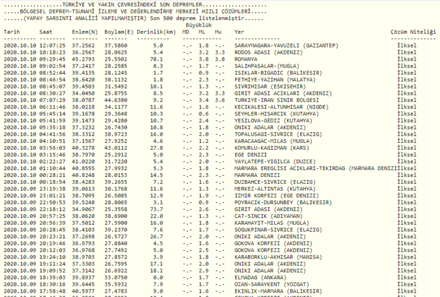Select TOPALUSAGI-SIVRICE (ELAZIG) location
440x297 pixels.
[278, 135]
